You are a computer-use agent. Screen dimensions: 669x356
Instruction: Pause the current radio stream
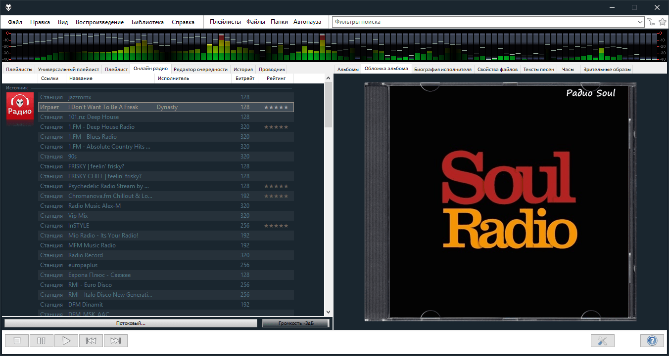[x=42, y=341]
